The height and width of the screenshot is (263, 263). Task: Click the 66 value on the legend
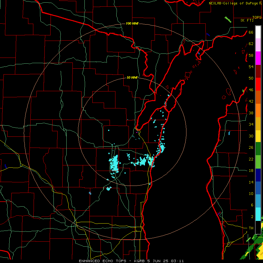point(251,32)
